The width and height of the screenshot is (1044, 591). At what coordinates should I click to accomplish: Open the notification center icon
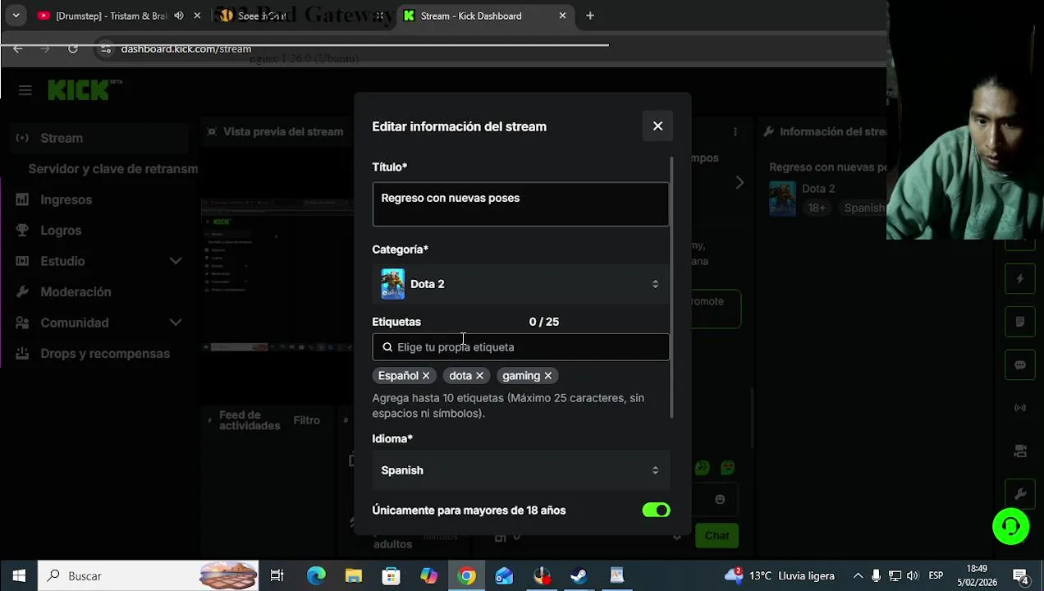tap(1020, 575)
